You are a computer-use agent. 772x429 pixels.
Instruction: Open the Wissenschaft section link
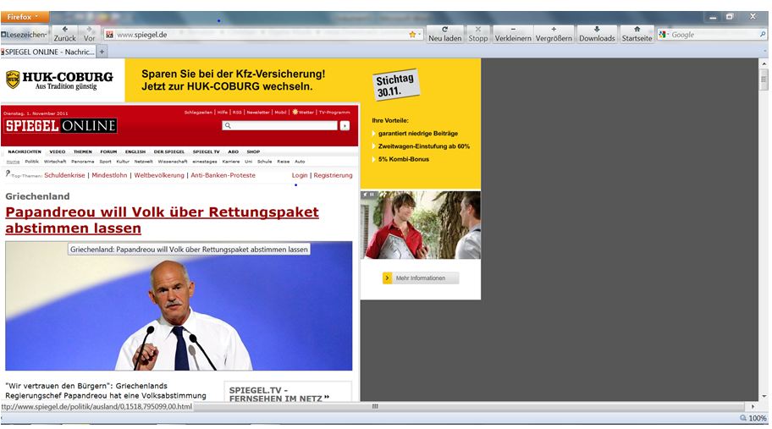point(173,162)
